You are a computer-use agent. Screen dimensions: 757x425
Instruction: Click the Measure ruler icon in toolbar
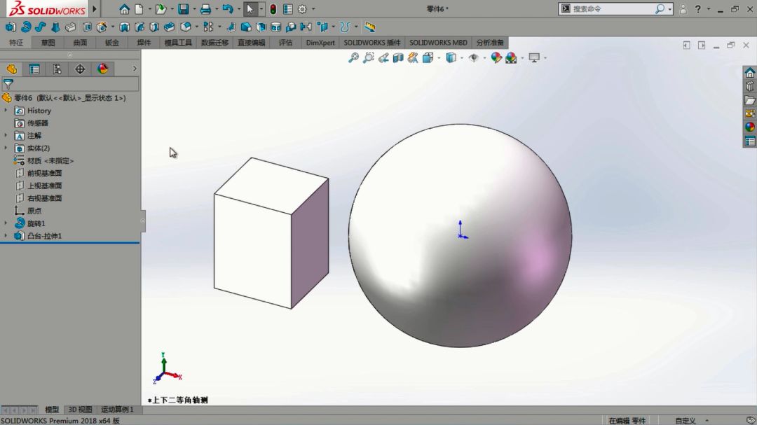tap(370, 27)
